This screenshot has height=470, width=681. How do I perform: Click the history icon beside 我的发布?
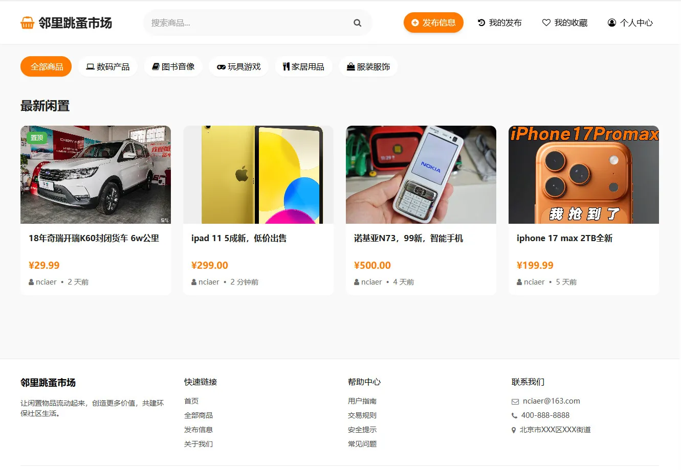[x=481, y=23]
